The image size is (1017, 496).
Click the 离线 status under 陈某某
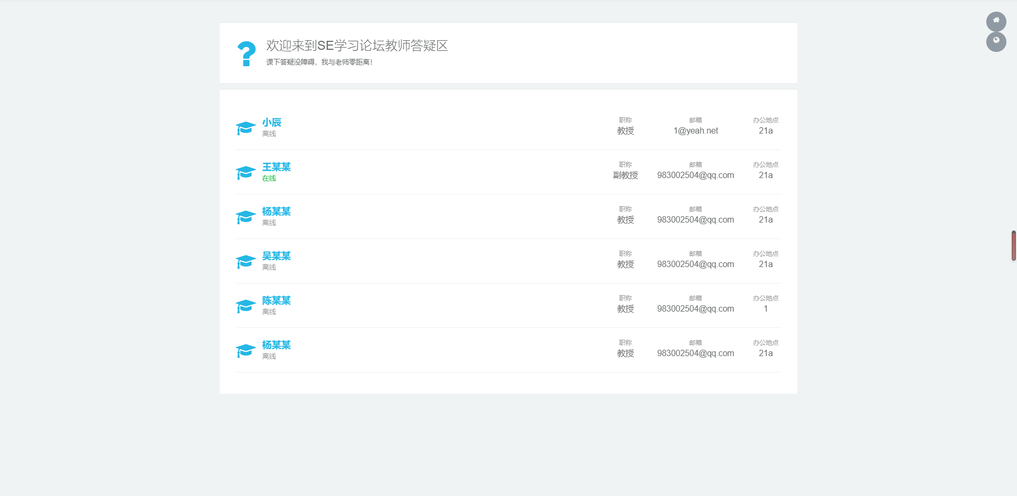pyautogui.click(x=269, y=312)
